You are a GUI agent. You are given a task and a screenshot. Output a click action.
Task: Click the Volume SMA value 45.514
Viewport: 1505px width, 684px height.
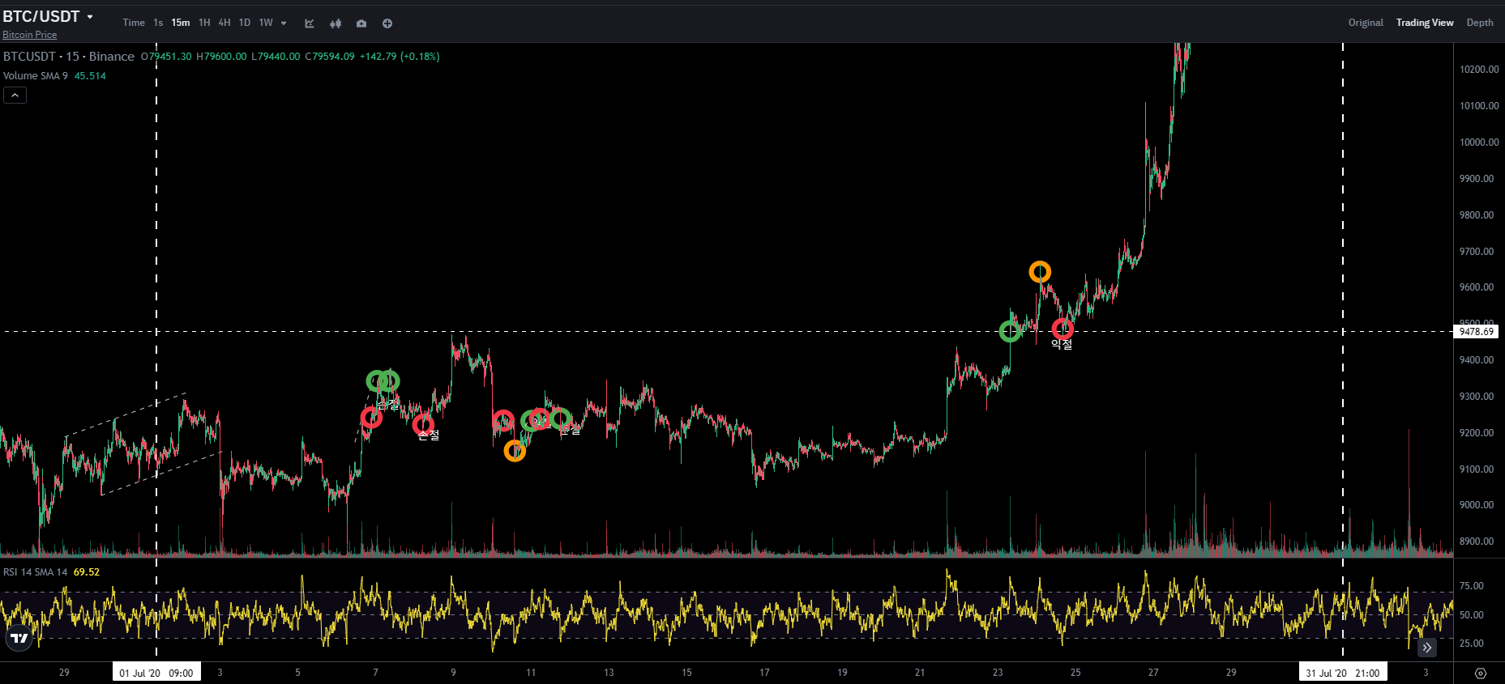90,76
